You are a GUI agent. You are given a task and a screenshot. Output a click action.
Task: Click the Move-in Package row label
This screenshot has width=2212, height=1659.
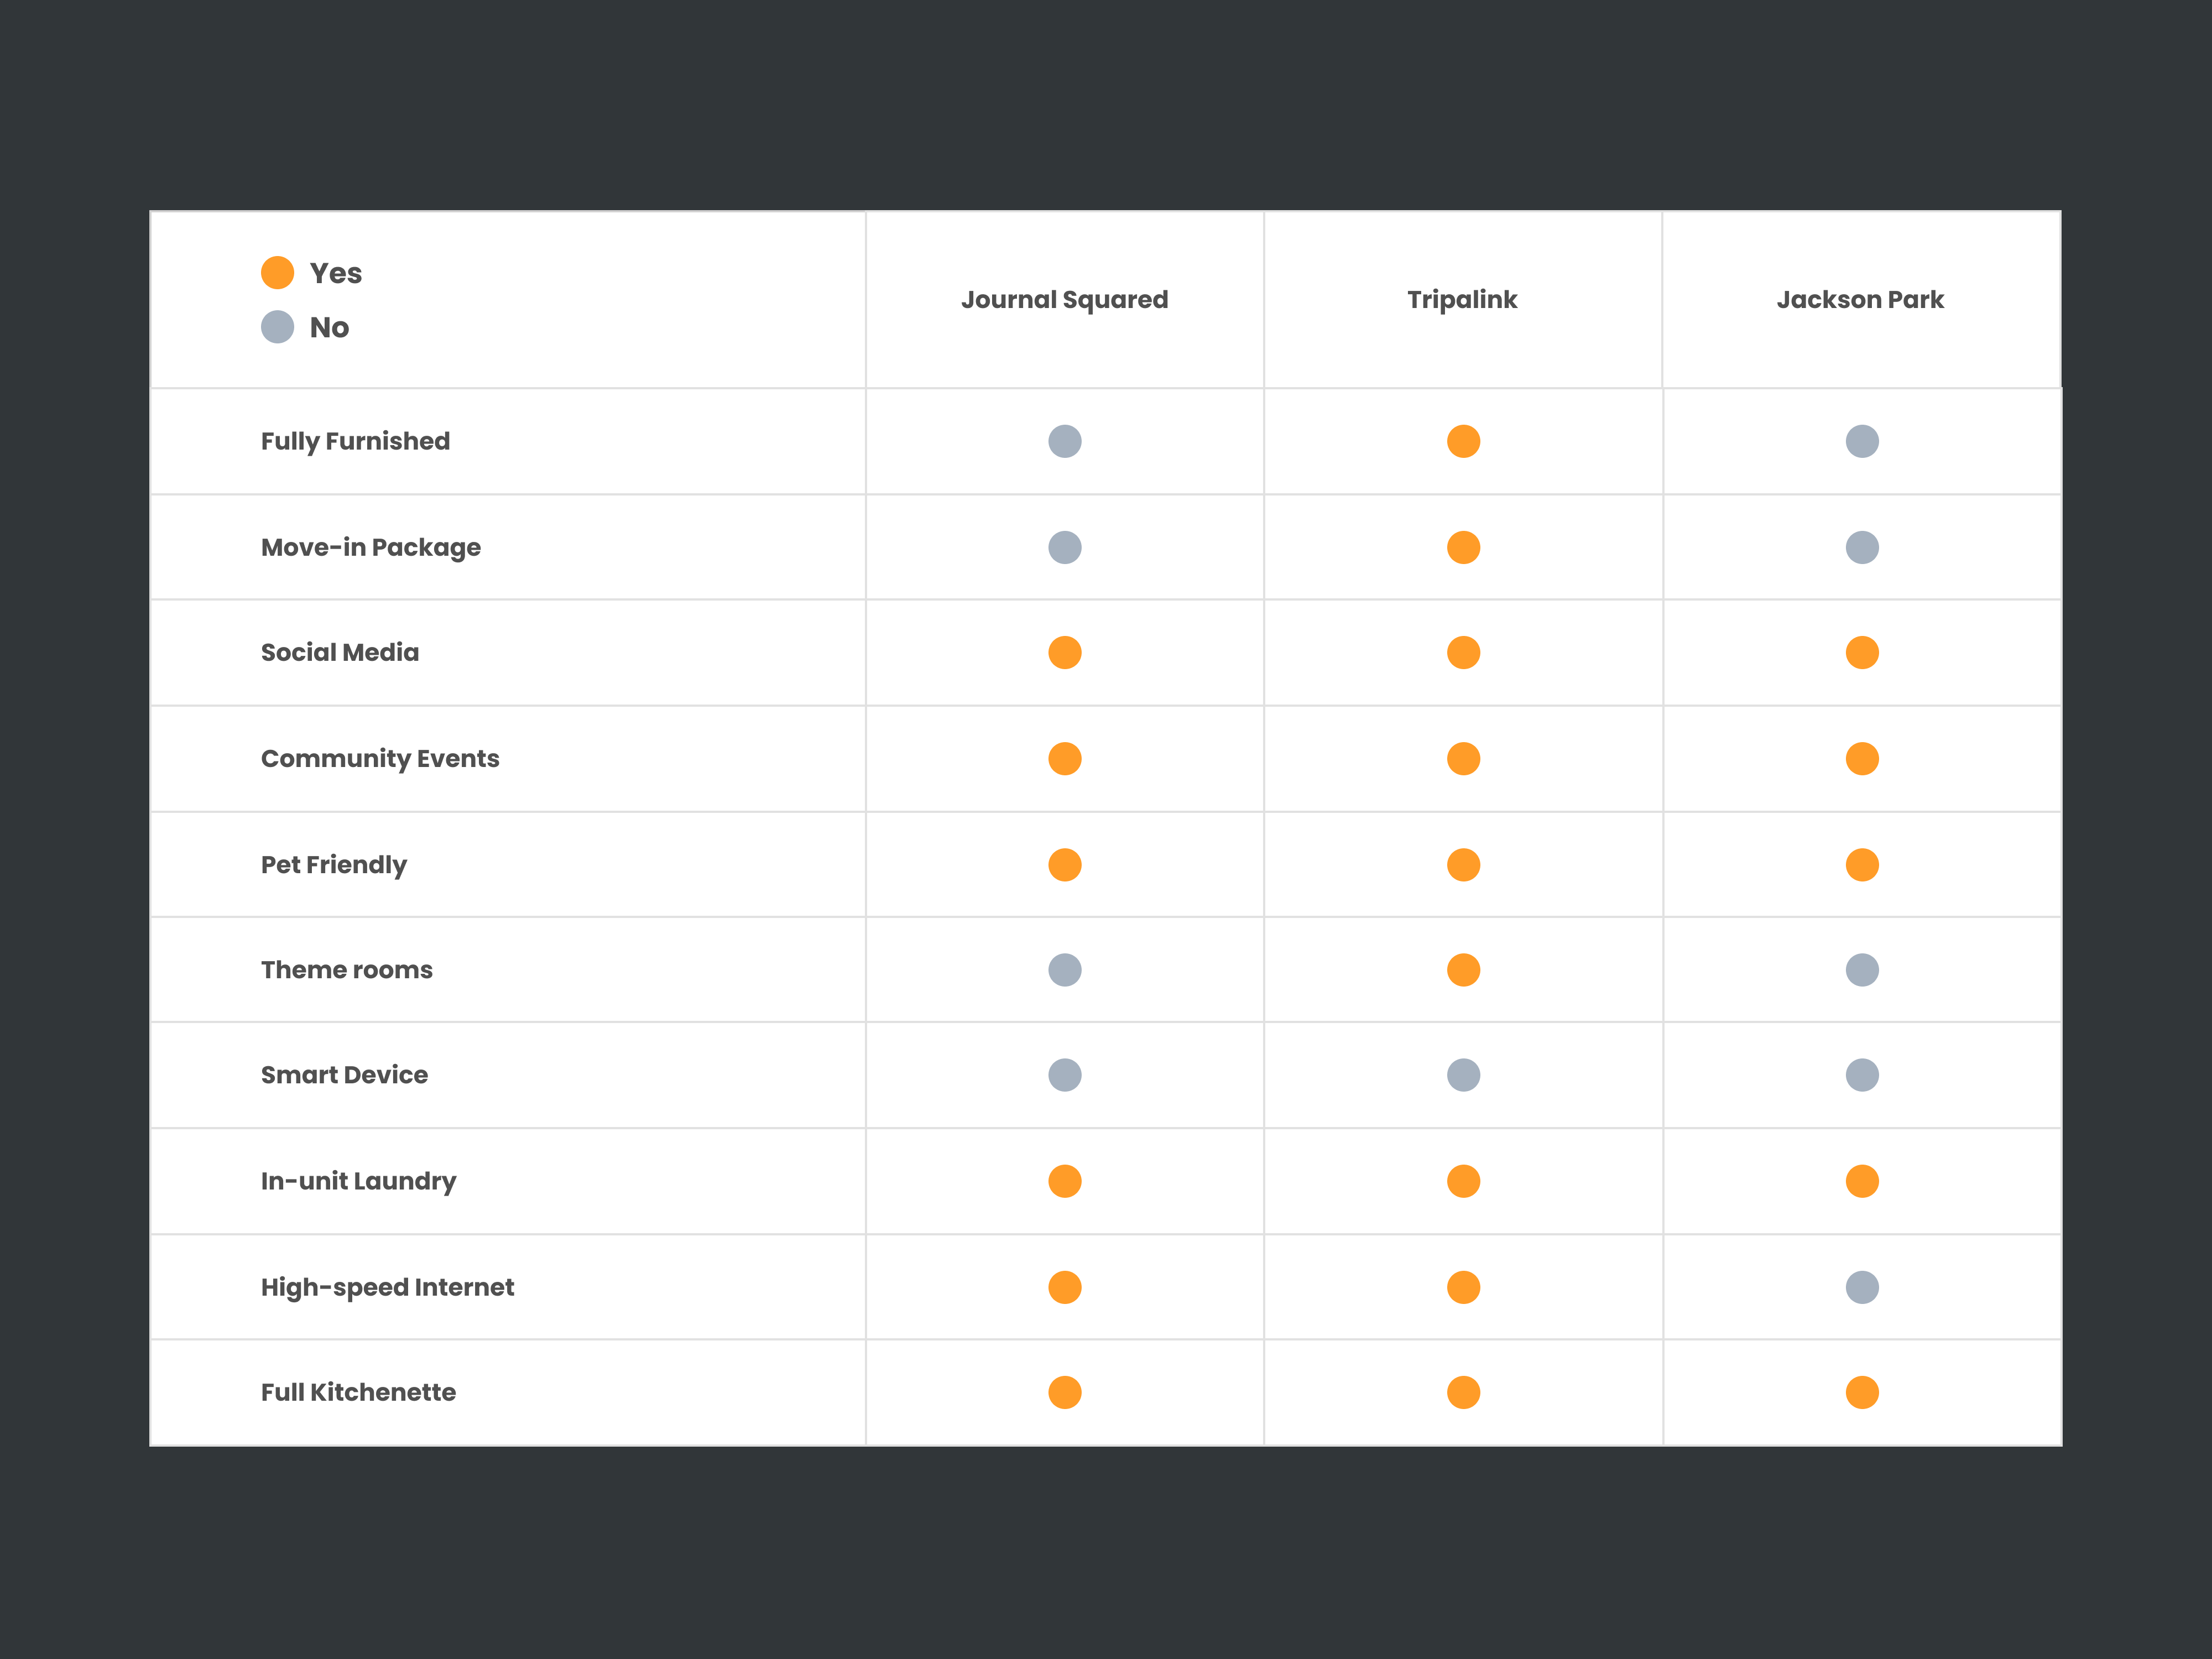click(371, 547)
